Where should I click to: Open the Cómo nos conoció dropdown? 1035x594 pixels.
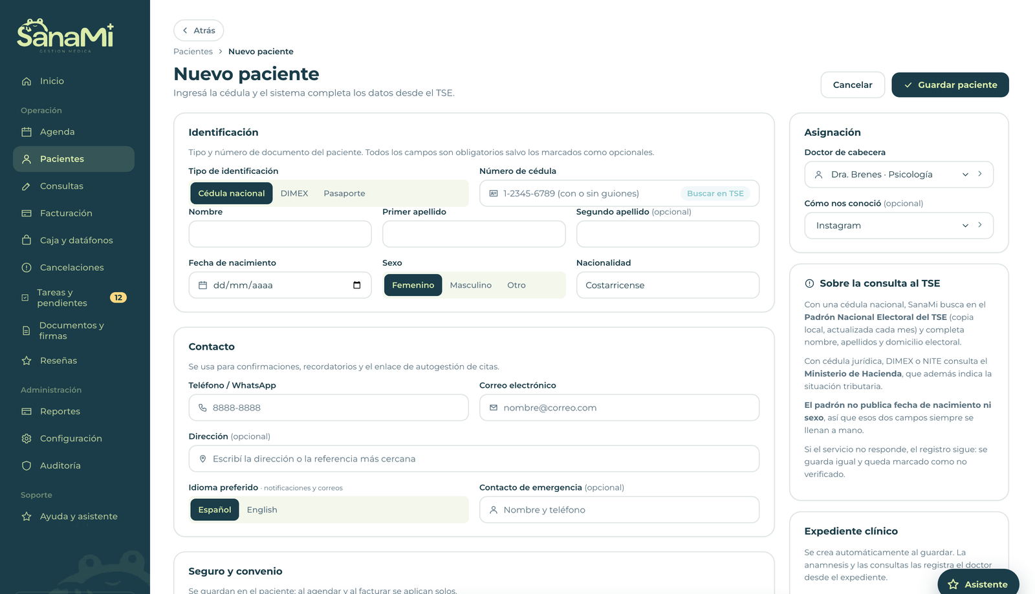click(899, 226)
